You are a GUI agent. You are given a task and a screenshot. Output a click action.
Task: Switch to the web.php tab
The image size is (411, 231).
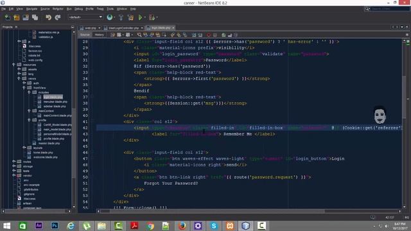(90, 28)
